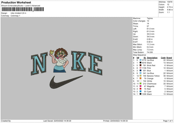Screen dimensions: 174x123
Task: Click the yellow butterfly in the design
Action: [52, 52]
